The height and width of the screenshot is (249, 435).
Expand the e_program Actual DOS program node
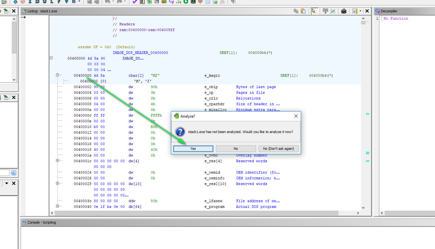57,207
